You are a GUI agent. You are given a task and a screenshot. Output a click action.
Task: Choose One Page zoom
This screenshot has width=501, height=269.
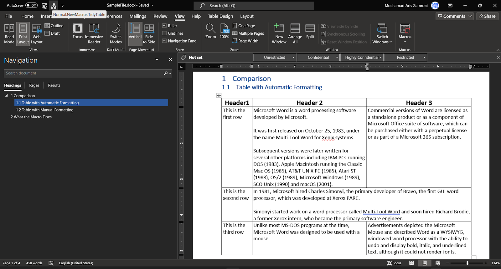click(x=244, y=26)
